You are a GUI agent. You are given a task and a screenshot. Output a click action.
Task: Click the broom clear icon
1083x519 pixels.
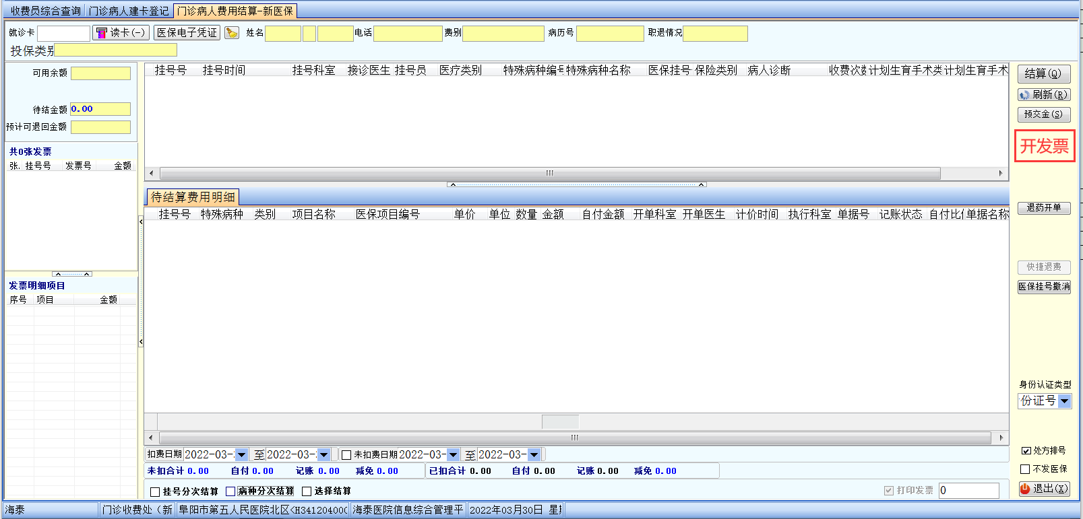(x=232, y=32)
